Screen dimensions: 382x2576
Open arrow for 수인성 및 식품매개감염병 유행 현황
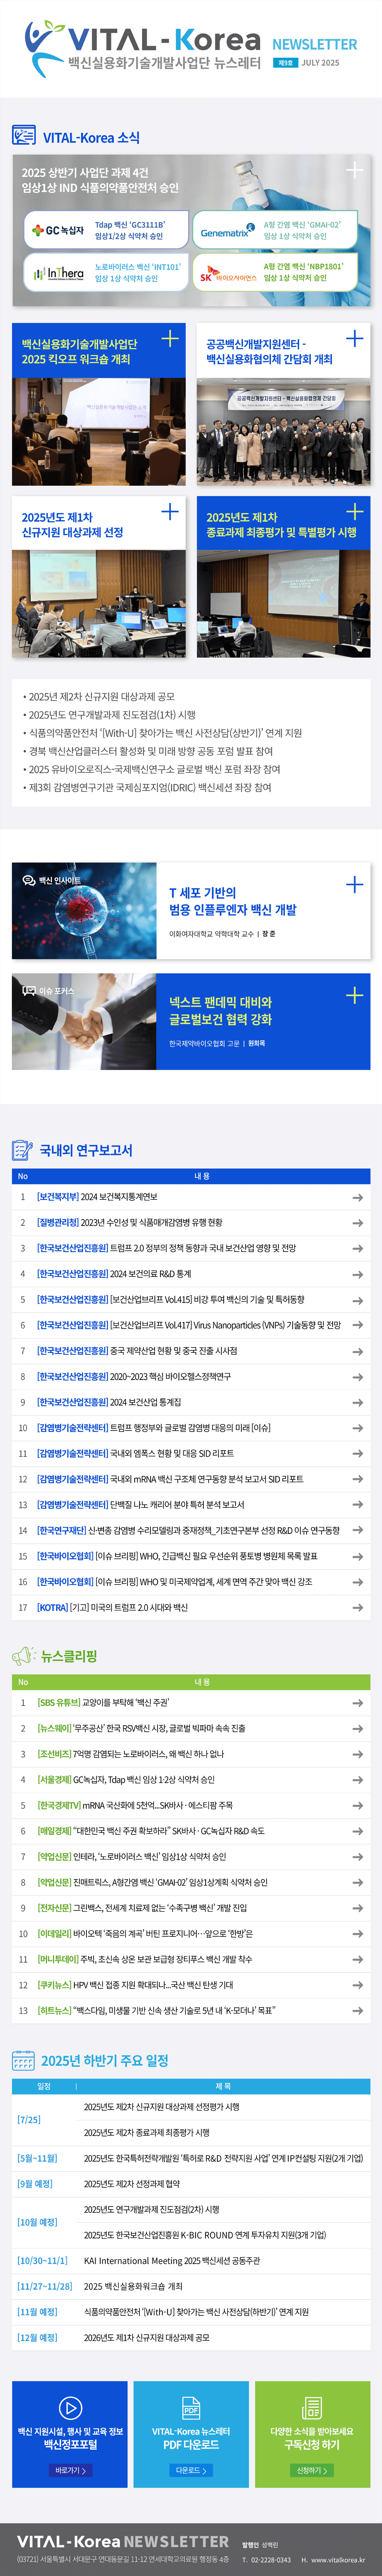[x=357, y=1222]
